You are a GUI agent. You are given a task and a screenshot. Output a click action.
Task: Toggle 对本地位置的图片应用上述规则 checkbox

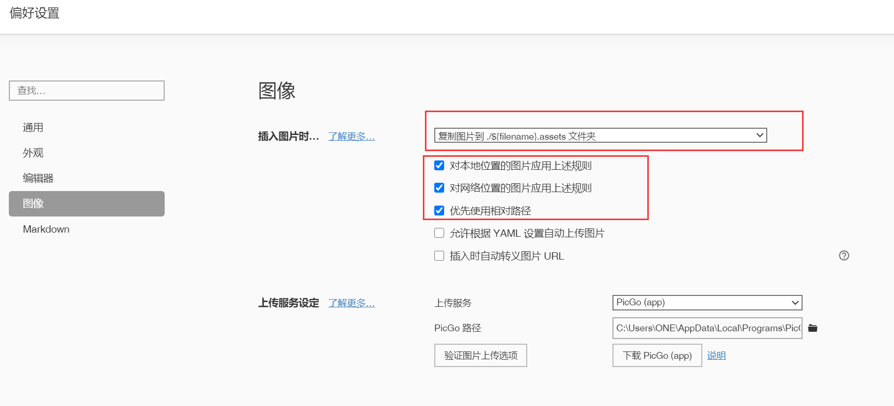[x=439, y=166]
